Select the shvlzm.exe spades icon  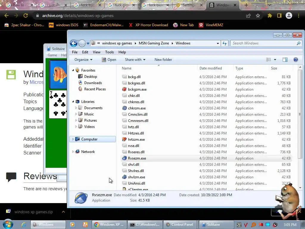pyautogui.click(x=124, y=177)
